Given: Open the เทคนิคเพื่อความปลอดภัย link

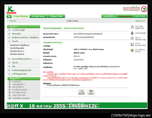Looking at the screenshot, I should tap(21, 98).
